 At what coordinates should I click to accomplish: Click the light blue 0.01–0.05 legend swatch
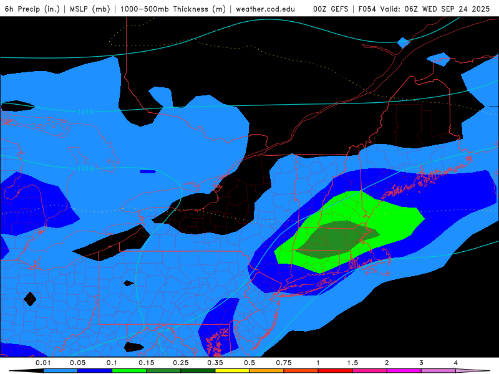[61, 371]
